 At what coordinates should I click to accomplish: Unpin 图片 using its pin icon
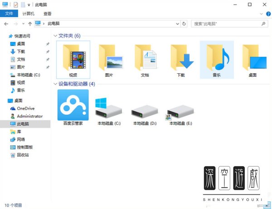(48, 67)
